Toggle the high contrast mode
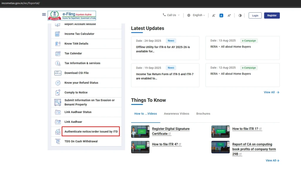 pyautogui.click(x=240, y=16)
